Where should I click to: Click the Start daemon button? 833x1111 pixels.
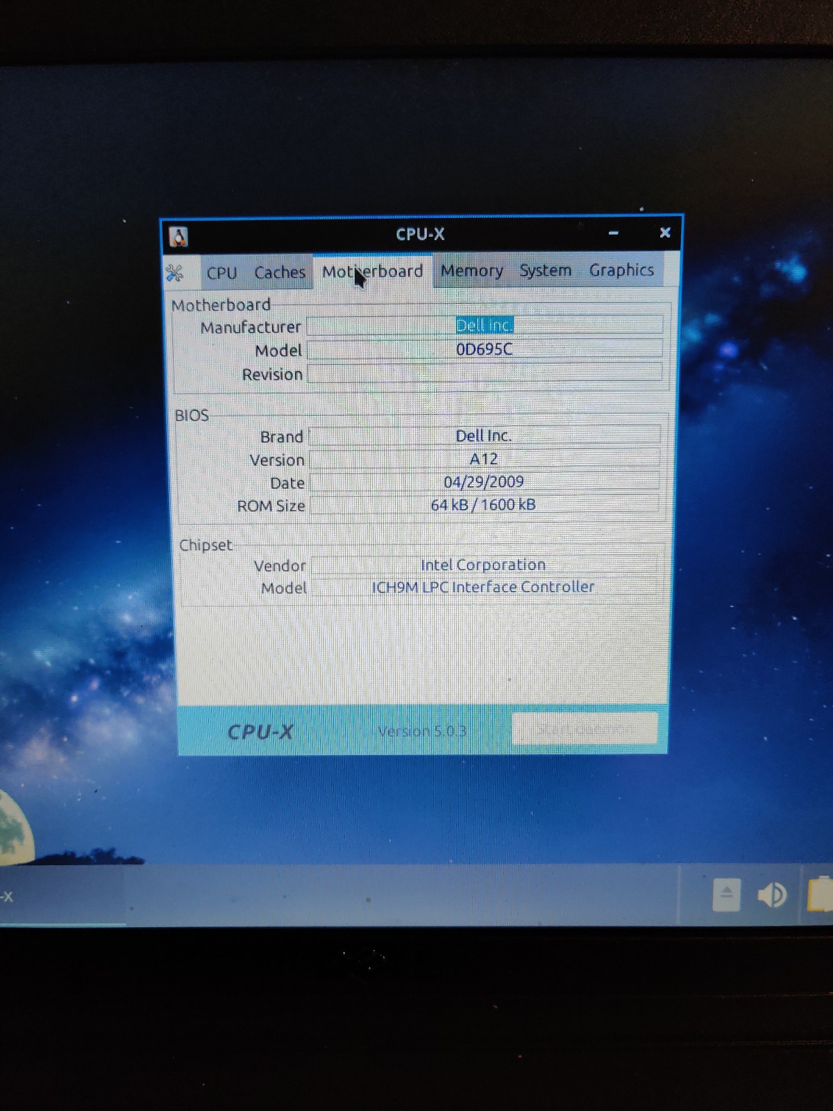point(584,728)
